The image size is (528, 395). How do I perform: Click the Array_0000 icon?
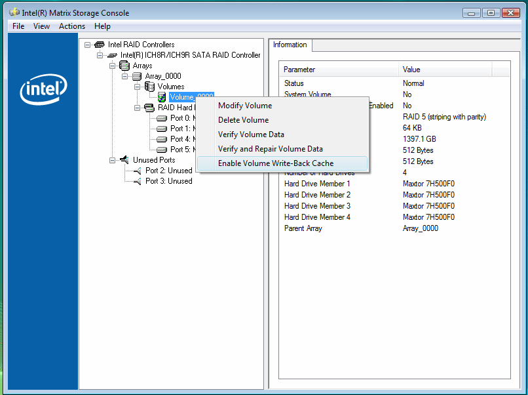tap(137, 76)
